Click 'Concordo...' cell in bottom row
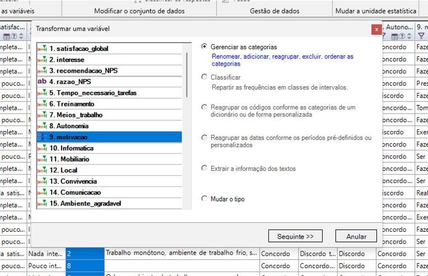 (x=318, y=265)
